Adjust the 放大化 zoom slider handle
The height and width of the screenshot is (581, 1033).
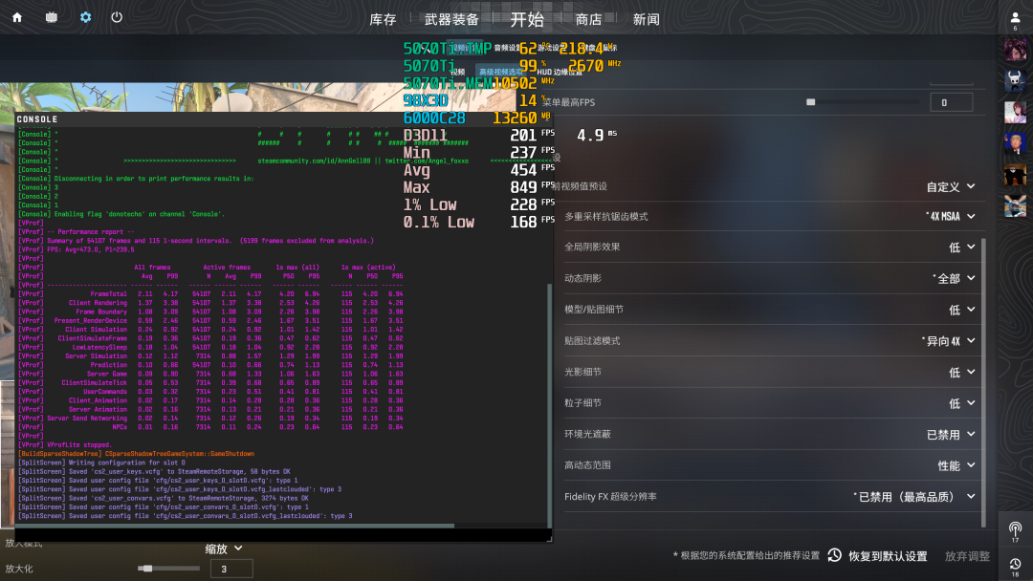[x=147, y=569]
